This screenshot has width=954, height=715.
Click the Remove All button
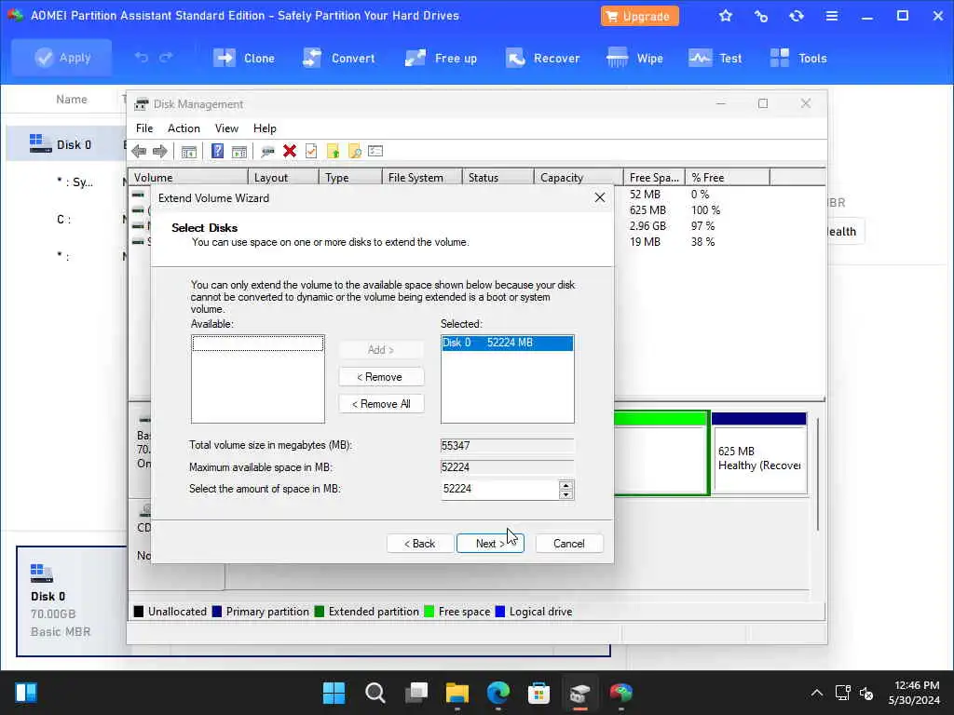point(381,404)
